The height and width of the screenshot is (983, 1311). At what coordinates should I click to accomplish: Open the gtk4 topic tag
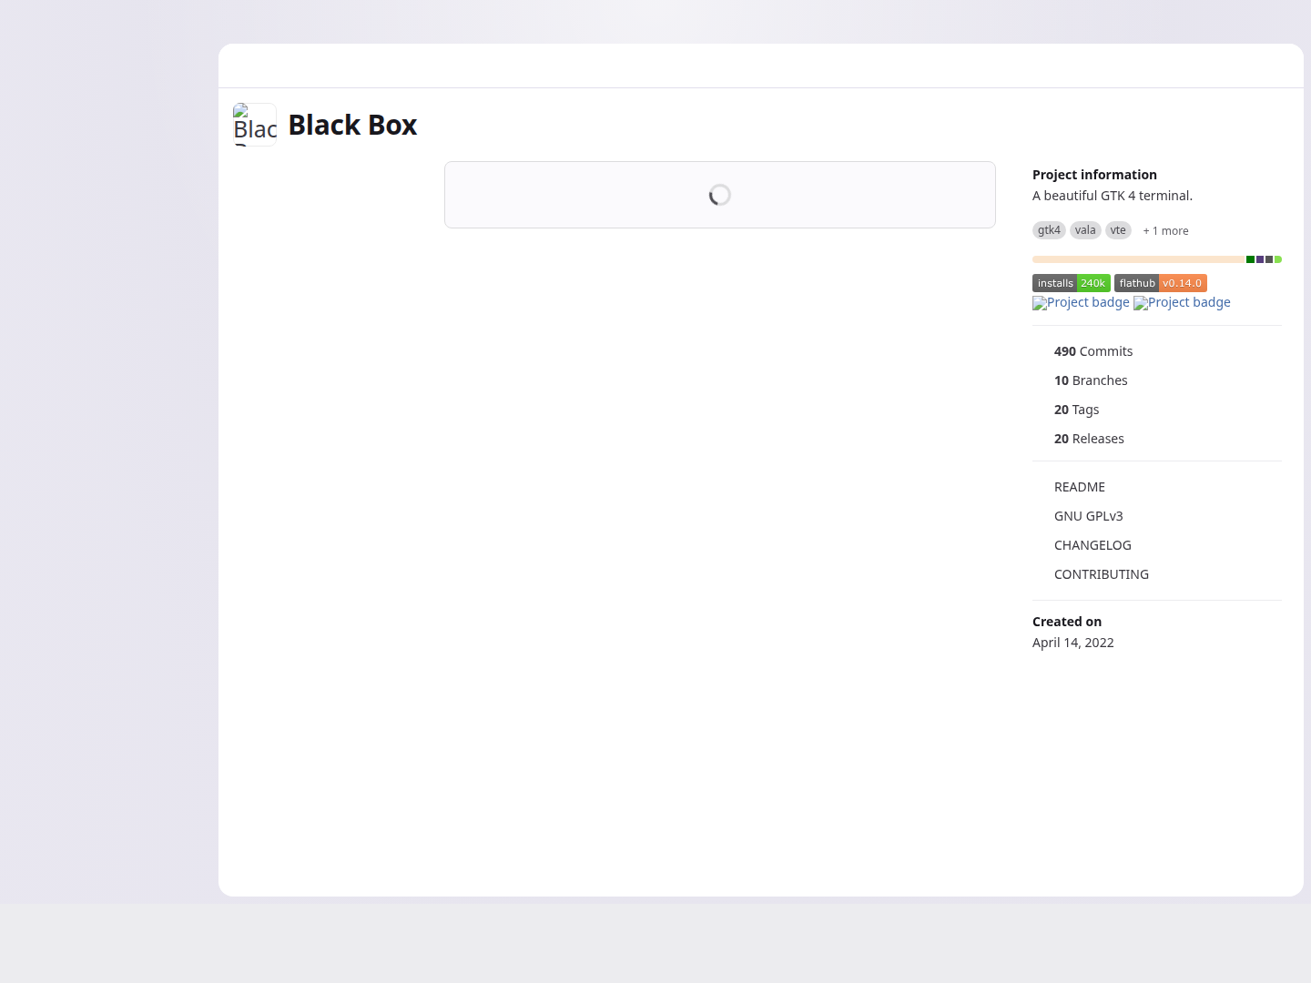(x=1049, y=230)
